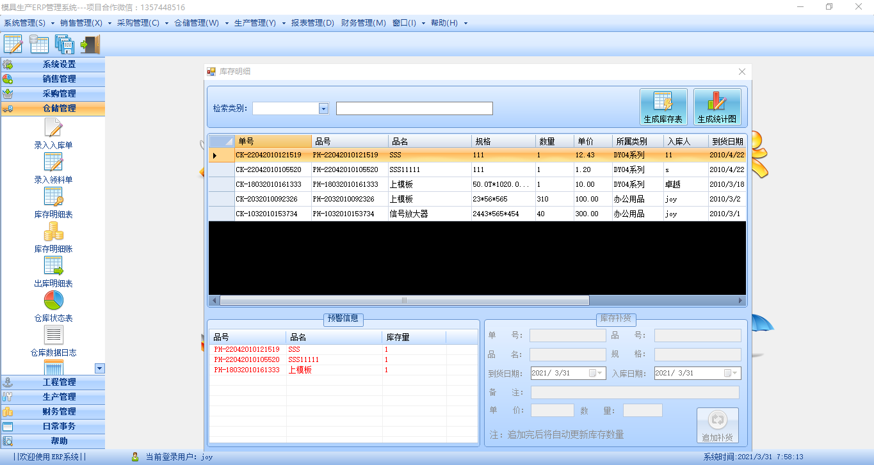Sort by the 单号 column header

[x=273, y=141]
